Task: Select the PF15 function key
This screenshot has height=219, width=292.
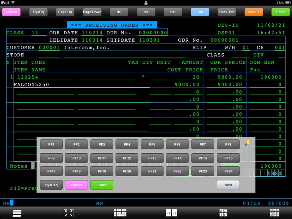Action: (x=202, y=158)
